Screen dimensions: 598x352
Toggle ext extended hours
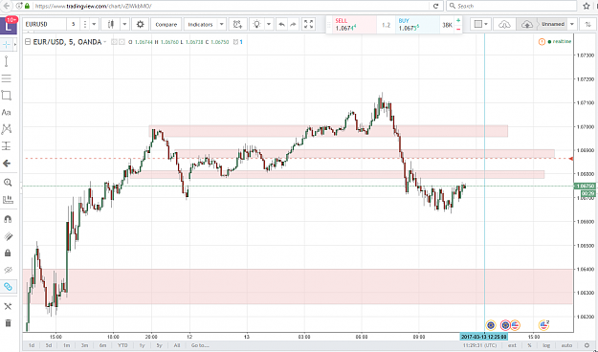pos(512,345)
